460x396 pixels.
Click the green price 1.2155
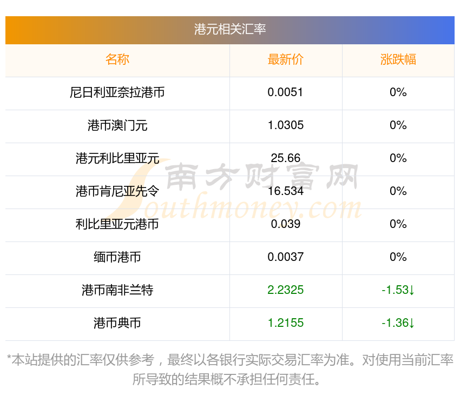click(285, 323)
